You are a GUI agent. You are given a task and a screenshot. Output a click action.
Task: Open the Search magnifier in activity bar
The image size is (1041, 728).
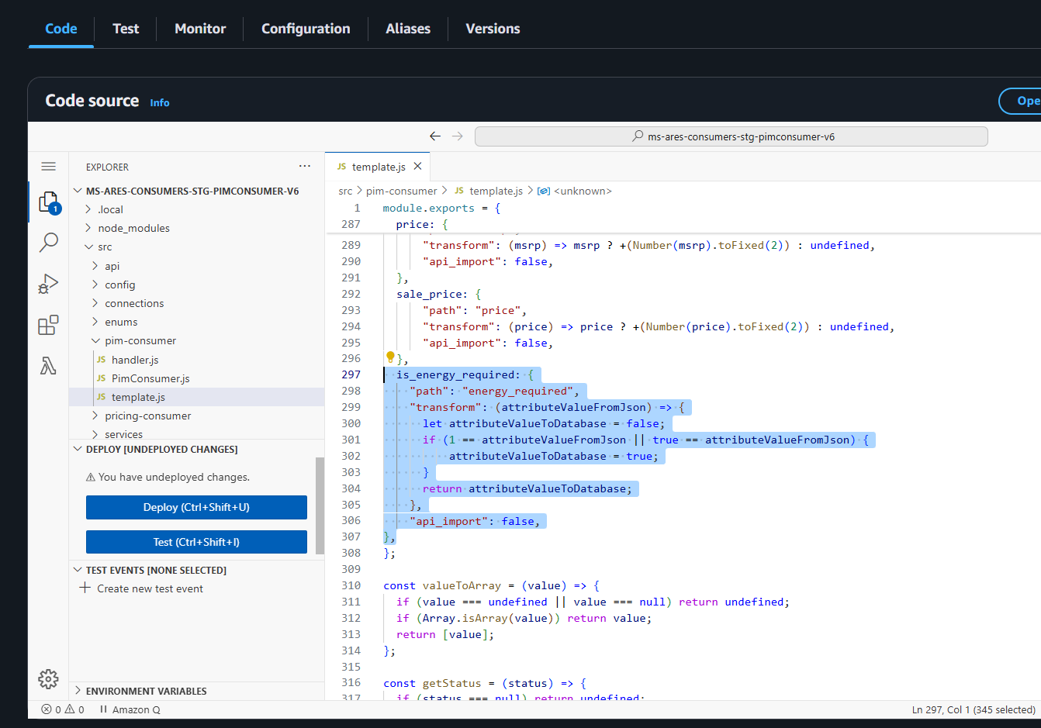48,243
